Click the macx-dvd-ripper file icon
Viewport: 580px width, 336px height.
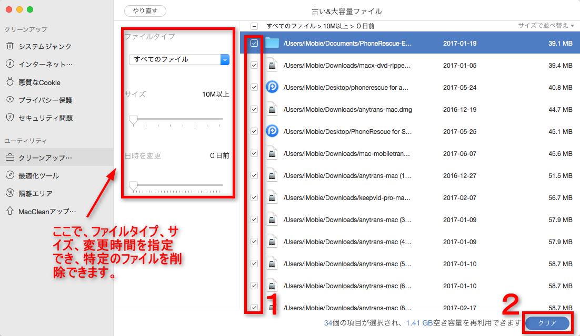(272, 65)
